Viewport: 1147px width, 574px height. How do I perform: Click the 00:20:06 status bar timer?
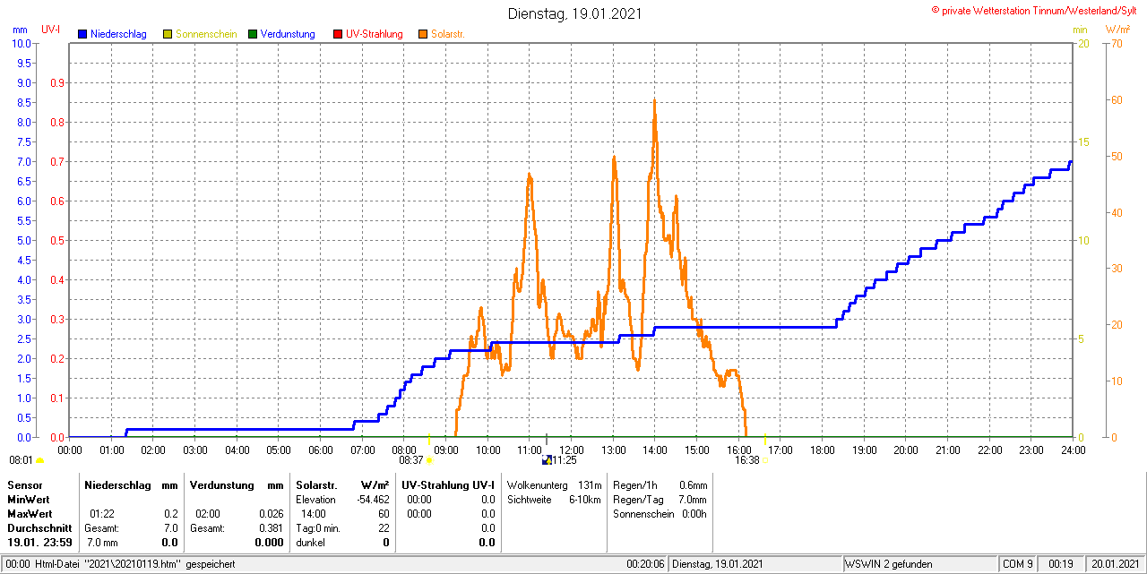point(645,564)
